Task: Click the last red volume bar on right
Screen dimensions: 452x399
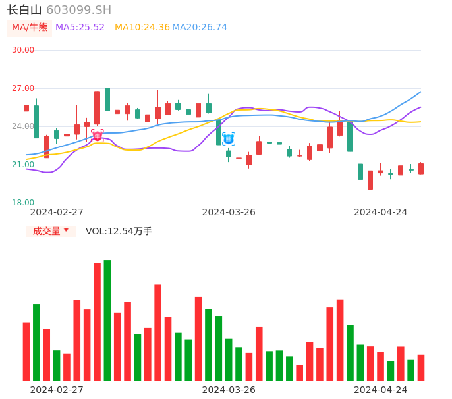Action: coord(421,367)
